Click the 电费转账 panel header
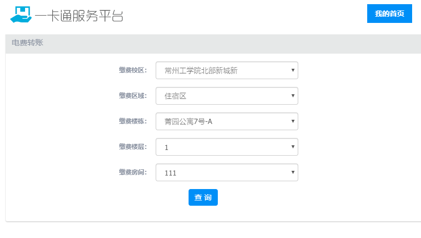This screenshot has height=238, width=421. [x=27, y=43]
